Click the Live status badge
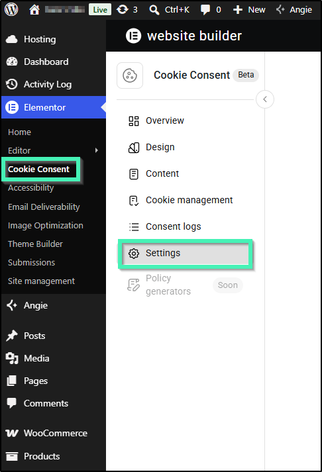322x472 pixels. (100, 10)
